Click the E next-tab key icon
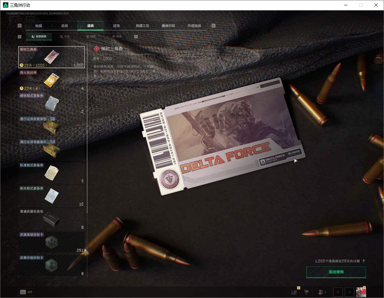Image resolution: width=384 pixels, height=298 pixels. tap(213, 26)
